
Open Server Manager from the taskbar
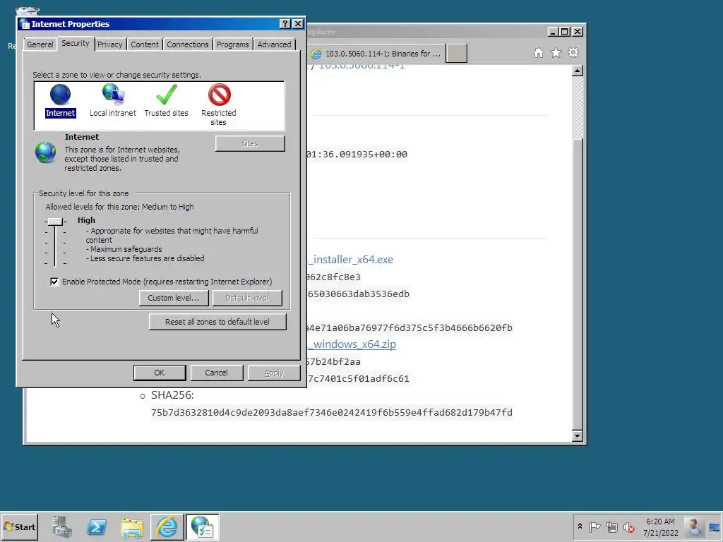click(62, 526)
